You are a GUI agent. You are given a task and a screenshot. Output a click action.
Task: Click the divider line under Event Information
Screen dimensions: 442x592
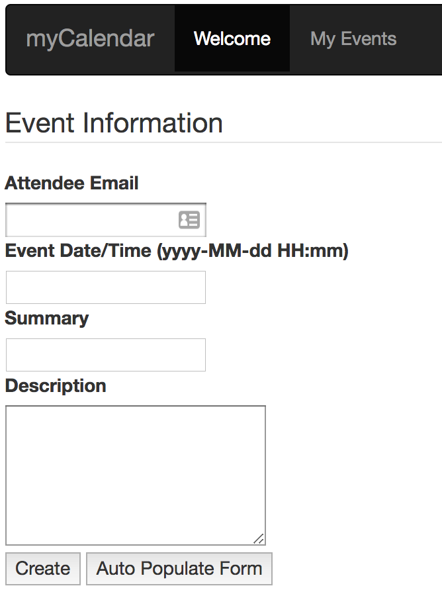coord(223,142)
